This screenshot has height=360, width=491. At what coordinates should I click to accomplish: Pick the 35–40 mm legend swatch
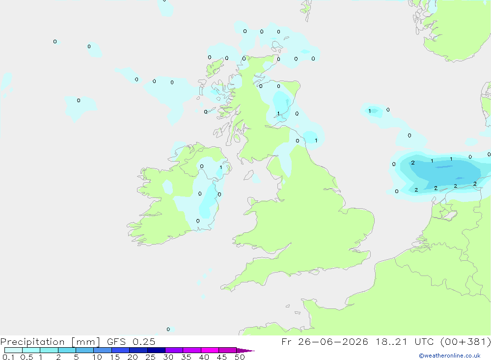click(192, 350)
